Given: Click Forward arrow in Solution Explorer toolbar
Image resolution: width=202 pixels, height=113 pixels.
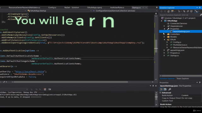Looking at the screenshot, I should pyautogui.click(x=165, y=11).
